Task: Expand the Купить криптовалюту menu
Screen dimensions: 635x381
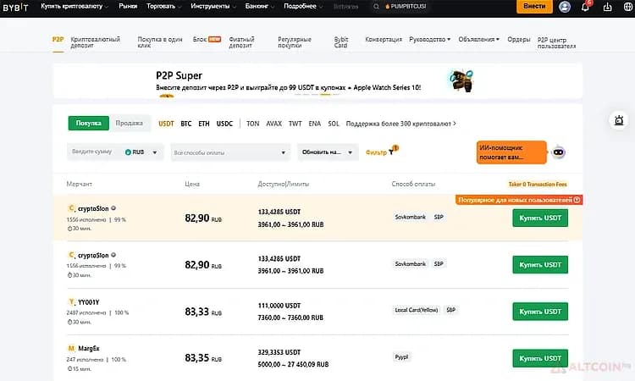Action: (75, 7)
